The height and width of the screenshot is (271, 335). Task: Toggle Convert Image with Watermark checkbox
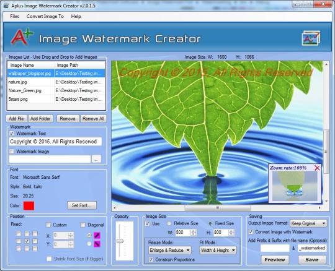coord(251,232)
